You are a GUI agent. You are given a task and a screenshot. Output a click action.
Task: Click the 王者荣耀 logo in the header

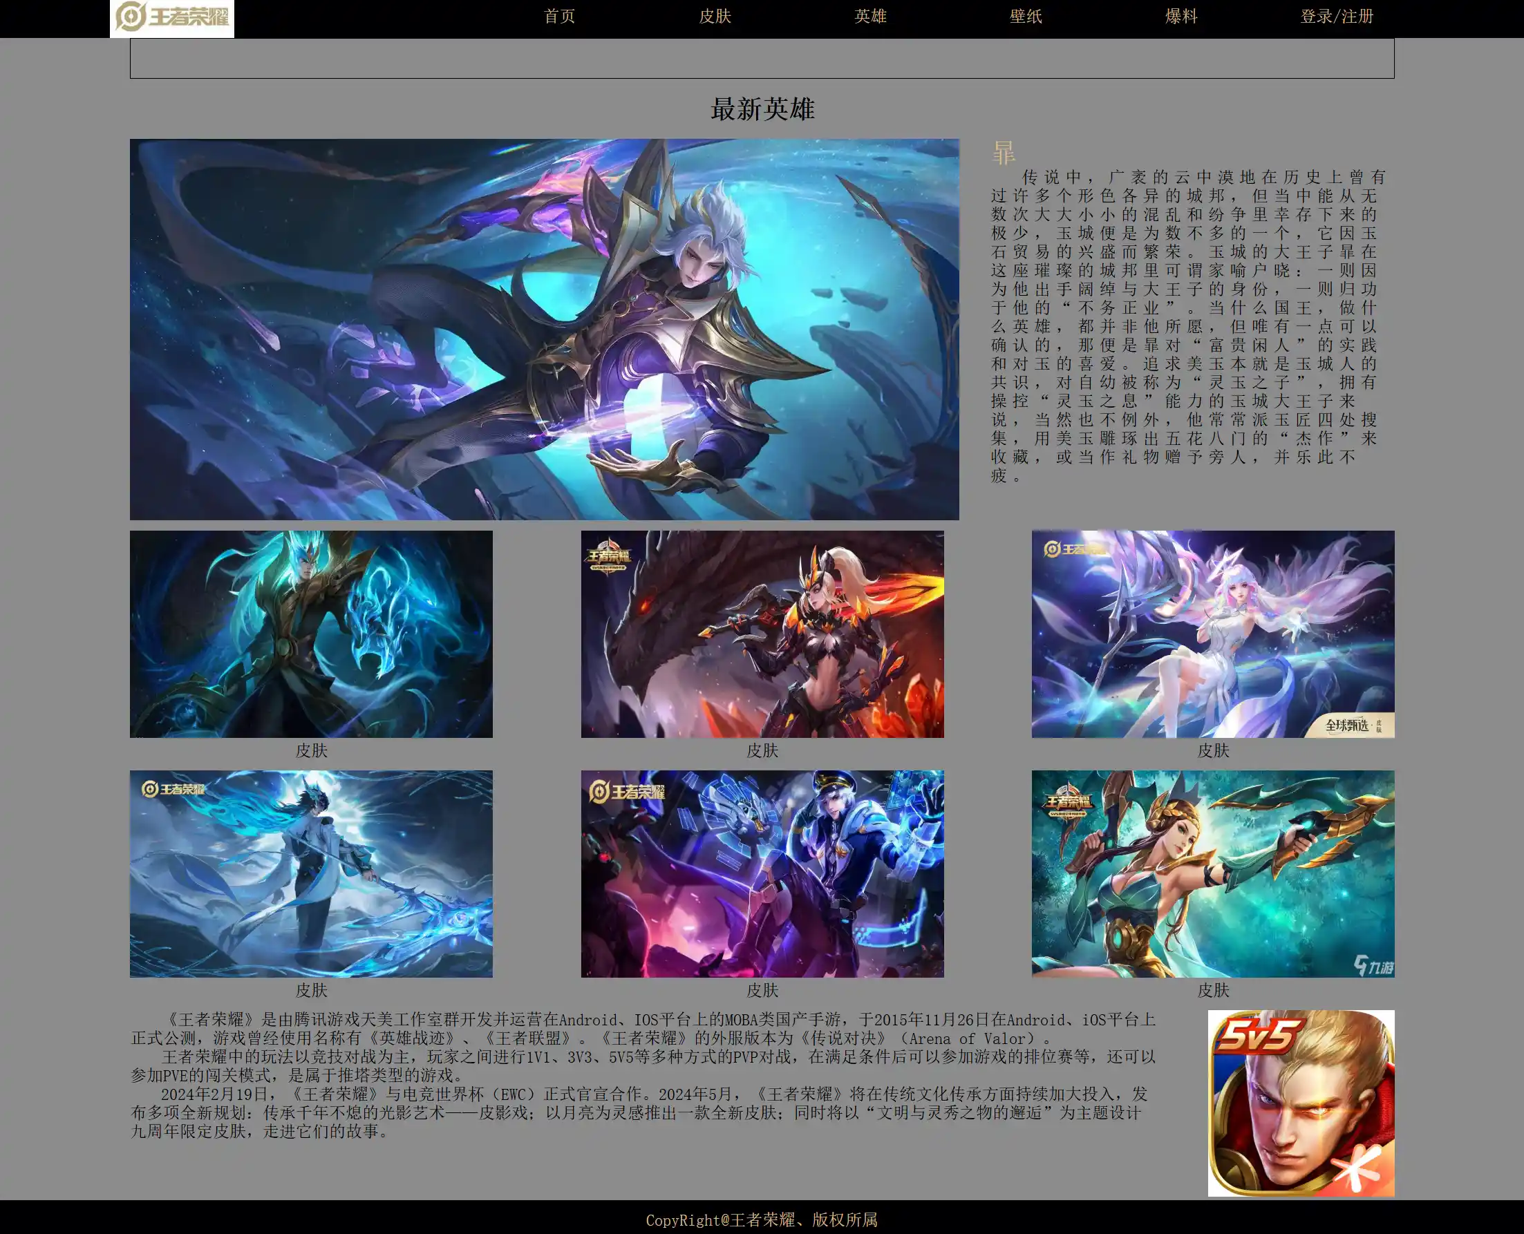point(171,18)
